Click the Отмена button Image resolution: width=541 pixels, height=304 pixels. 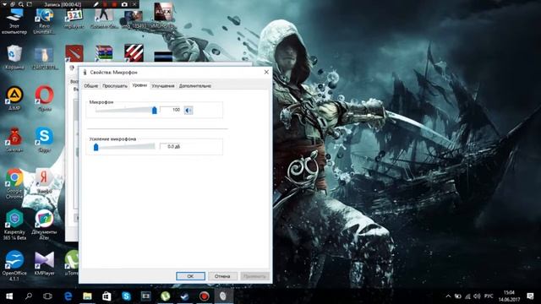[222, 276]
